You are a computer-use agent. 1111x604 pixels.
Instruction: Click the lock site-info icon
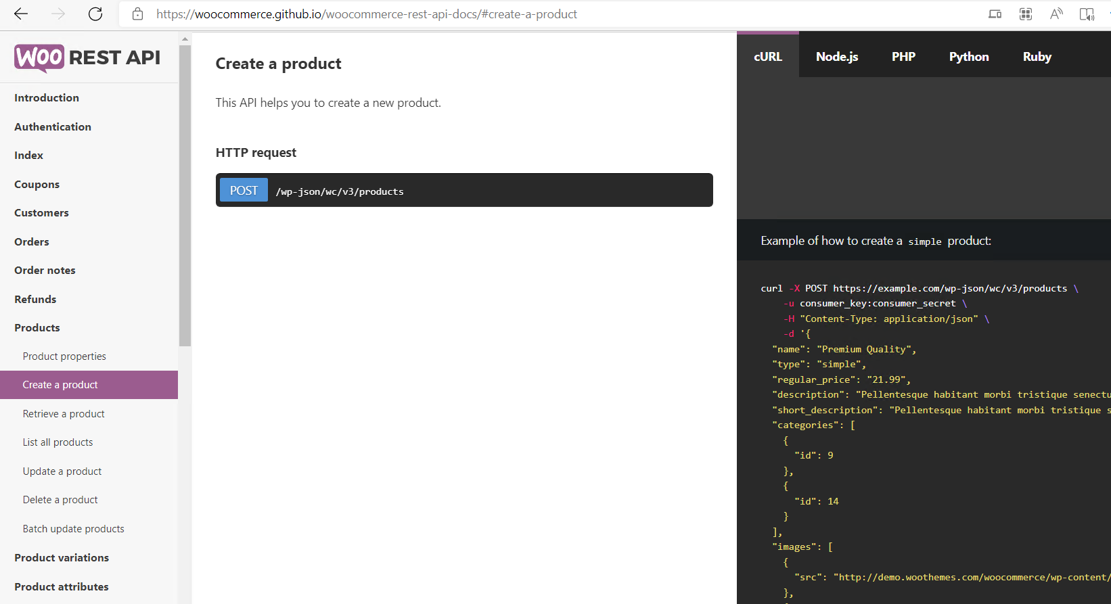tap(137, 14)
